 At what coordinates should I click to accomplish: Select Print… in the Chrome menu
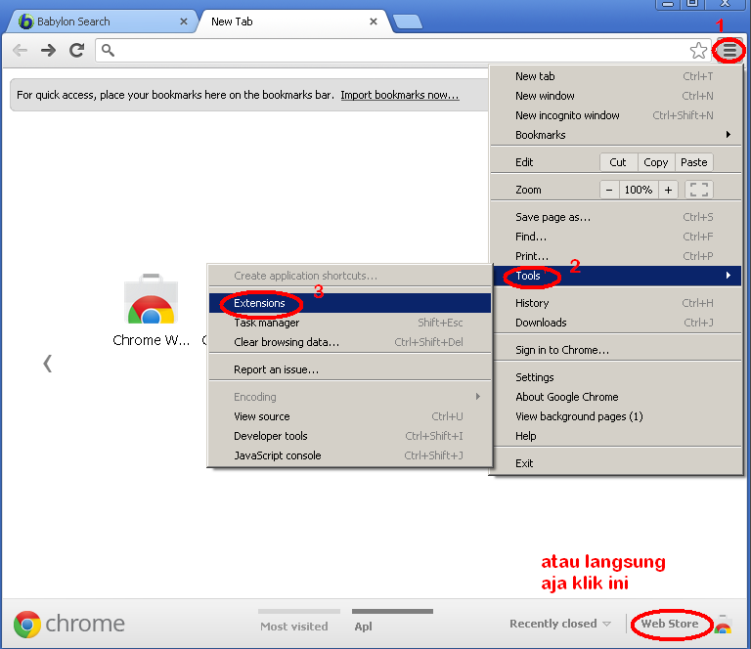click(616, 256)
